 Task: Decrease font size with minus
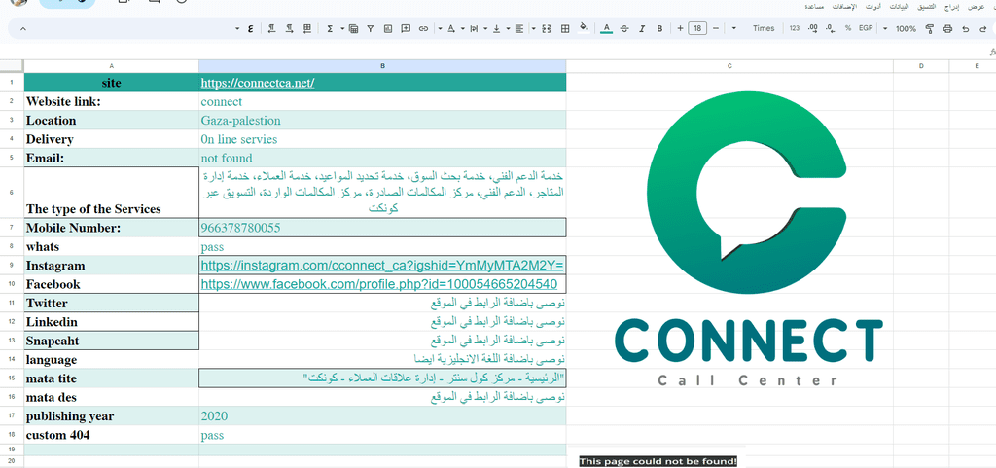pos(716,28)
